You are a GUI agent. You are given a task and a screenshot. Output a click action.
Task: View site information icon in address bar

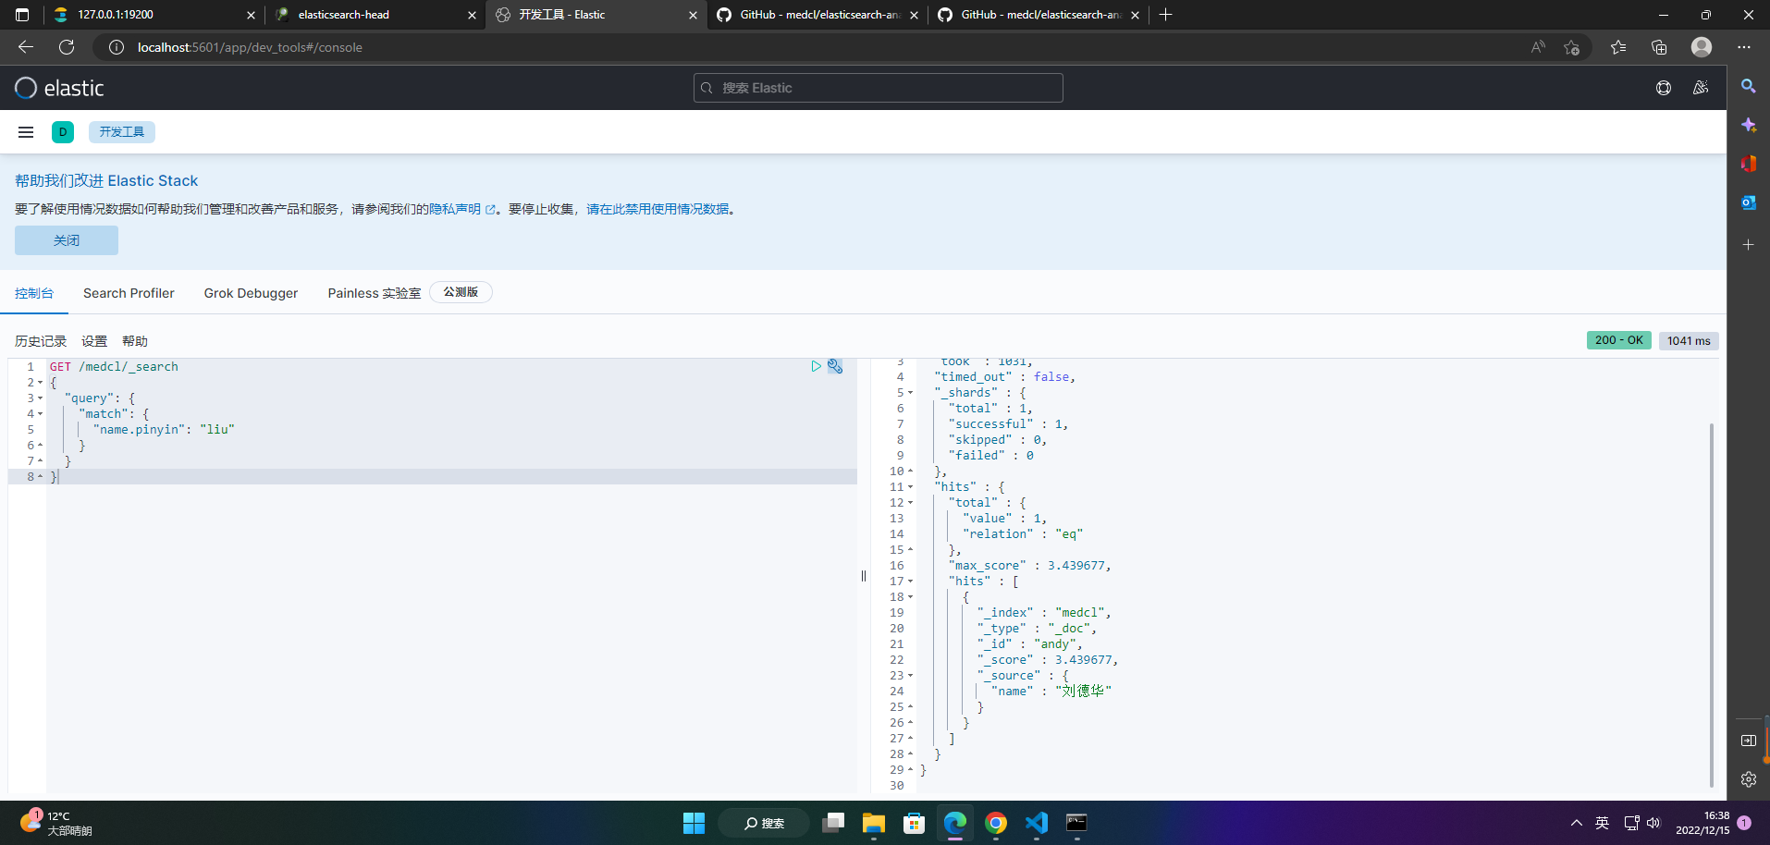117,47
